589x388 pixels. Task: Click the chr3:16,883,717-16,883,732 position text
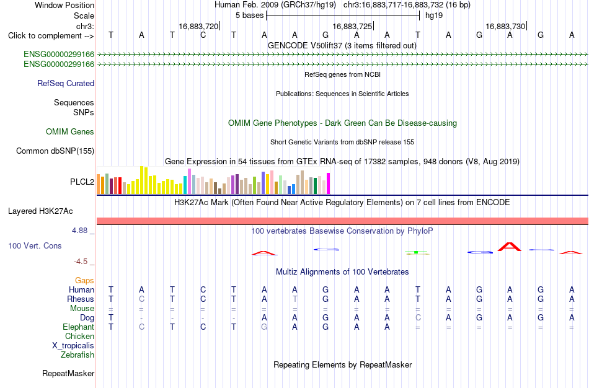pyautogui.click(x=407, y=5)
